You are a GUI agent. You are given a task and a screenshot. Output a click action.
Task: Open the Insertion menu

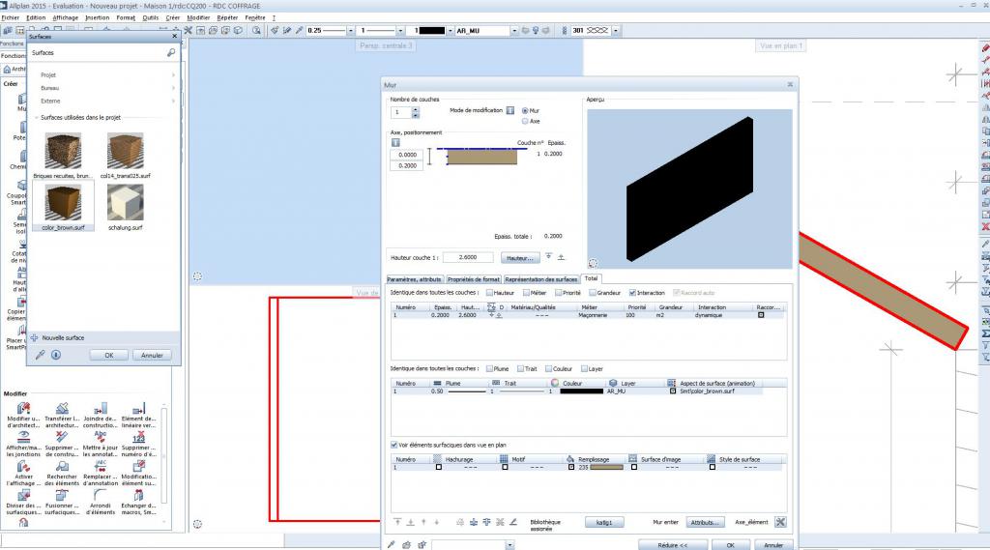[97, 17]
